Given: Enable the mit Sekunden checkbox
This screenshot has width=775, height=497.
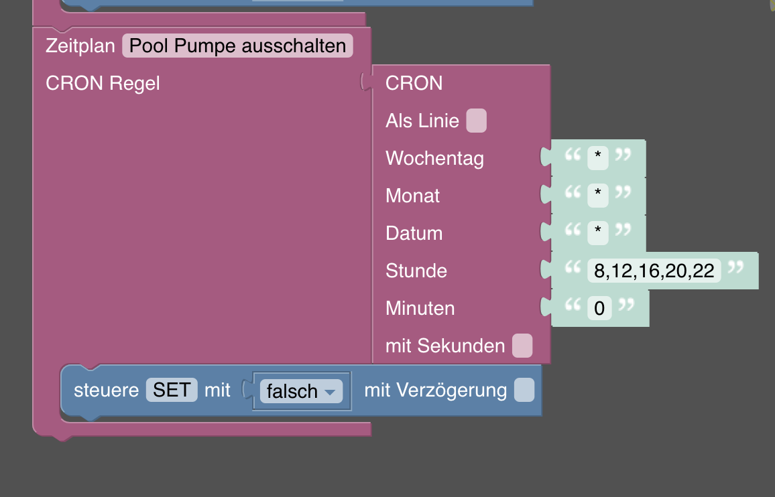Looking at the screenshot, I should click(522, 346).
